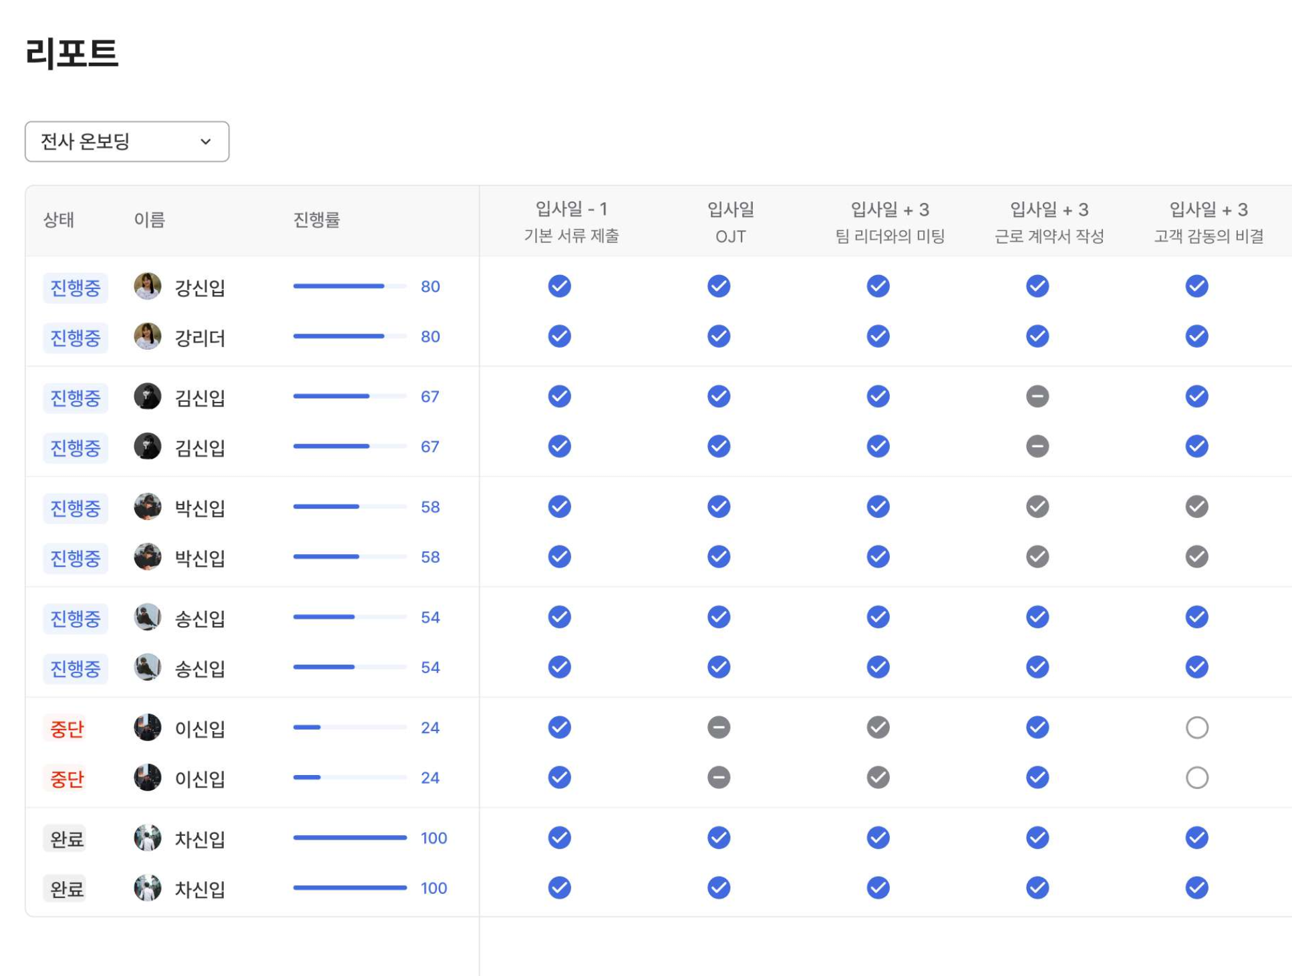Toggle second 이신입's empty circle checkbox
This screenshot has width=1292, height=976.
click(1196, 778)
